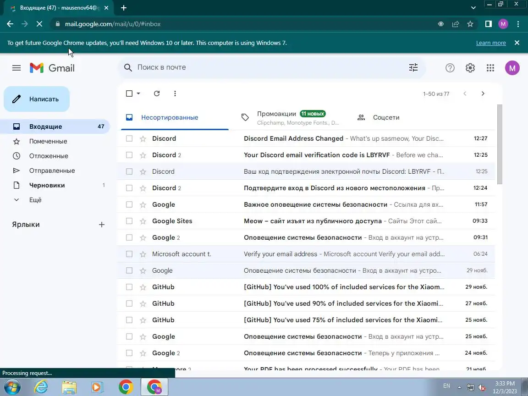Star the Google Sites Meow message
Image resolution: width=528 pixels, height=396 pixels.
[143, 221]
